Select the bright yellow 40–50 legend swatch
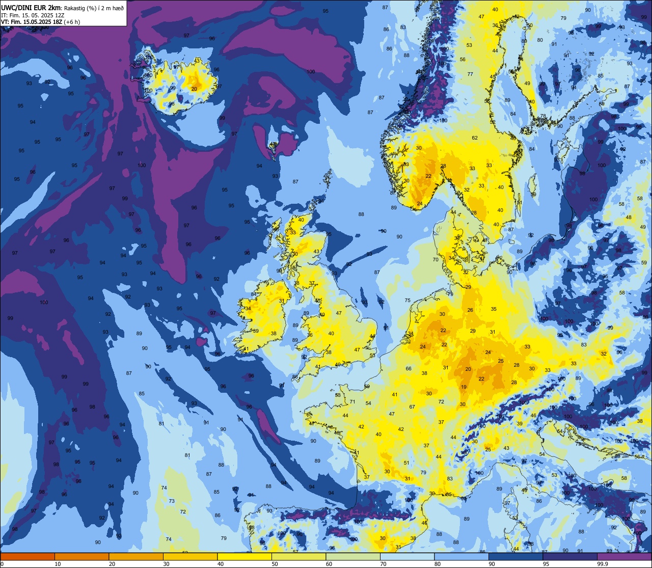The height and width of the screenshot is (568, 652). pyautogui.click(x=244, y=556)
